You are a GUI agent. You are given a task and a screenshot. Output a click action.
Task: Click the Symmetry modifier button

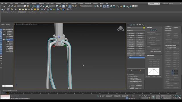pos(140,38)
